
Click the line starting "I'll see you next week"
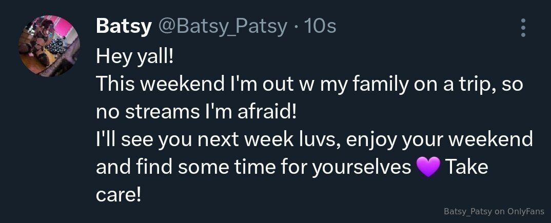(x=314, y=139)
